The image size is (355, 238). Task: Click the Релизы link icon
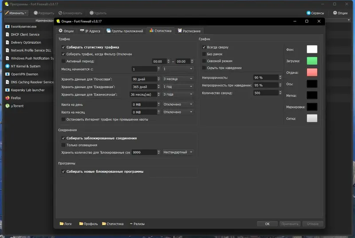coord(131,224)
